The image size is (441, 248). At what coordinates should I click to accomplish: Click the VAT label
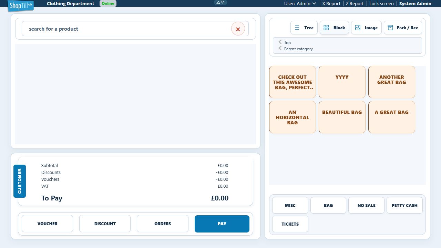pyautogui.click(x=45, y=186)
